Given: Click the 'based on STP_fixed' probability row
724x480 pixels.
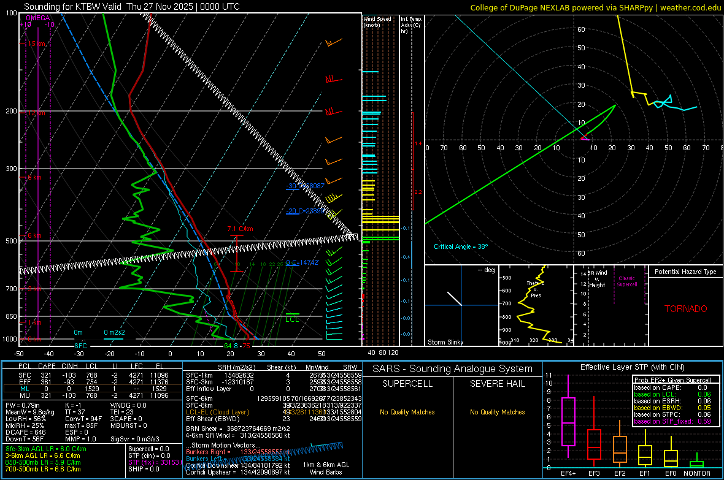Looking at the screenshot, I should coord(672,421).
